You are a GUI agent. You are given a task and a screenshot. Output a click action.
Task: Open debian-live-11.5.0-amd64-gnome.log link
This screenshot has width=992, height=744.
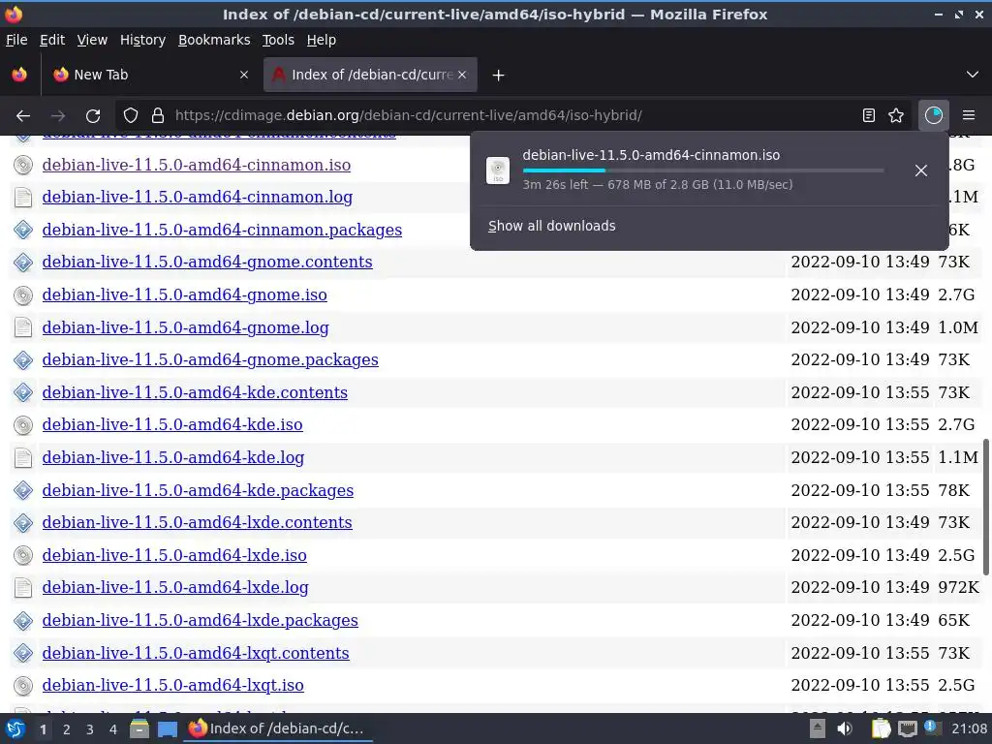tap(185, 327)
